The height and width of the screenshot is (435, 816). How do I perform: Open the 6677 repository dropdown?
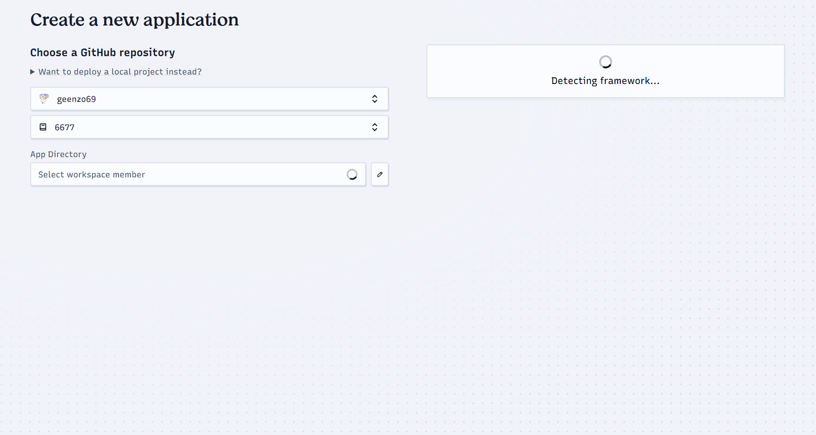(x=209, y=127)
